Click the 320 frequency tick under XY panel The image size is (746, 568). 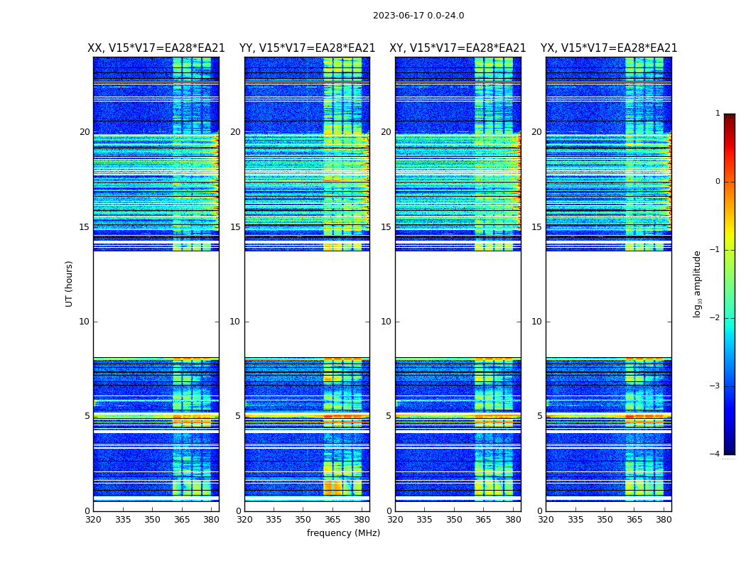[x=395, y=519]
